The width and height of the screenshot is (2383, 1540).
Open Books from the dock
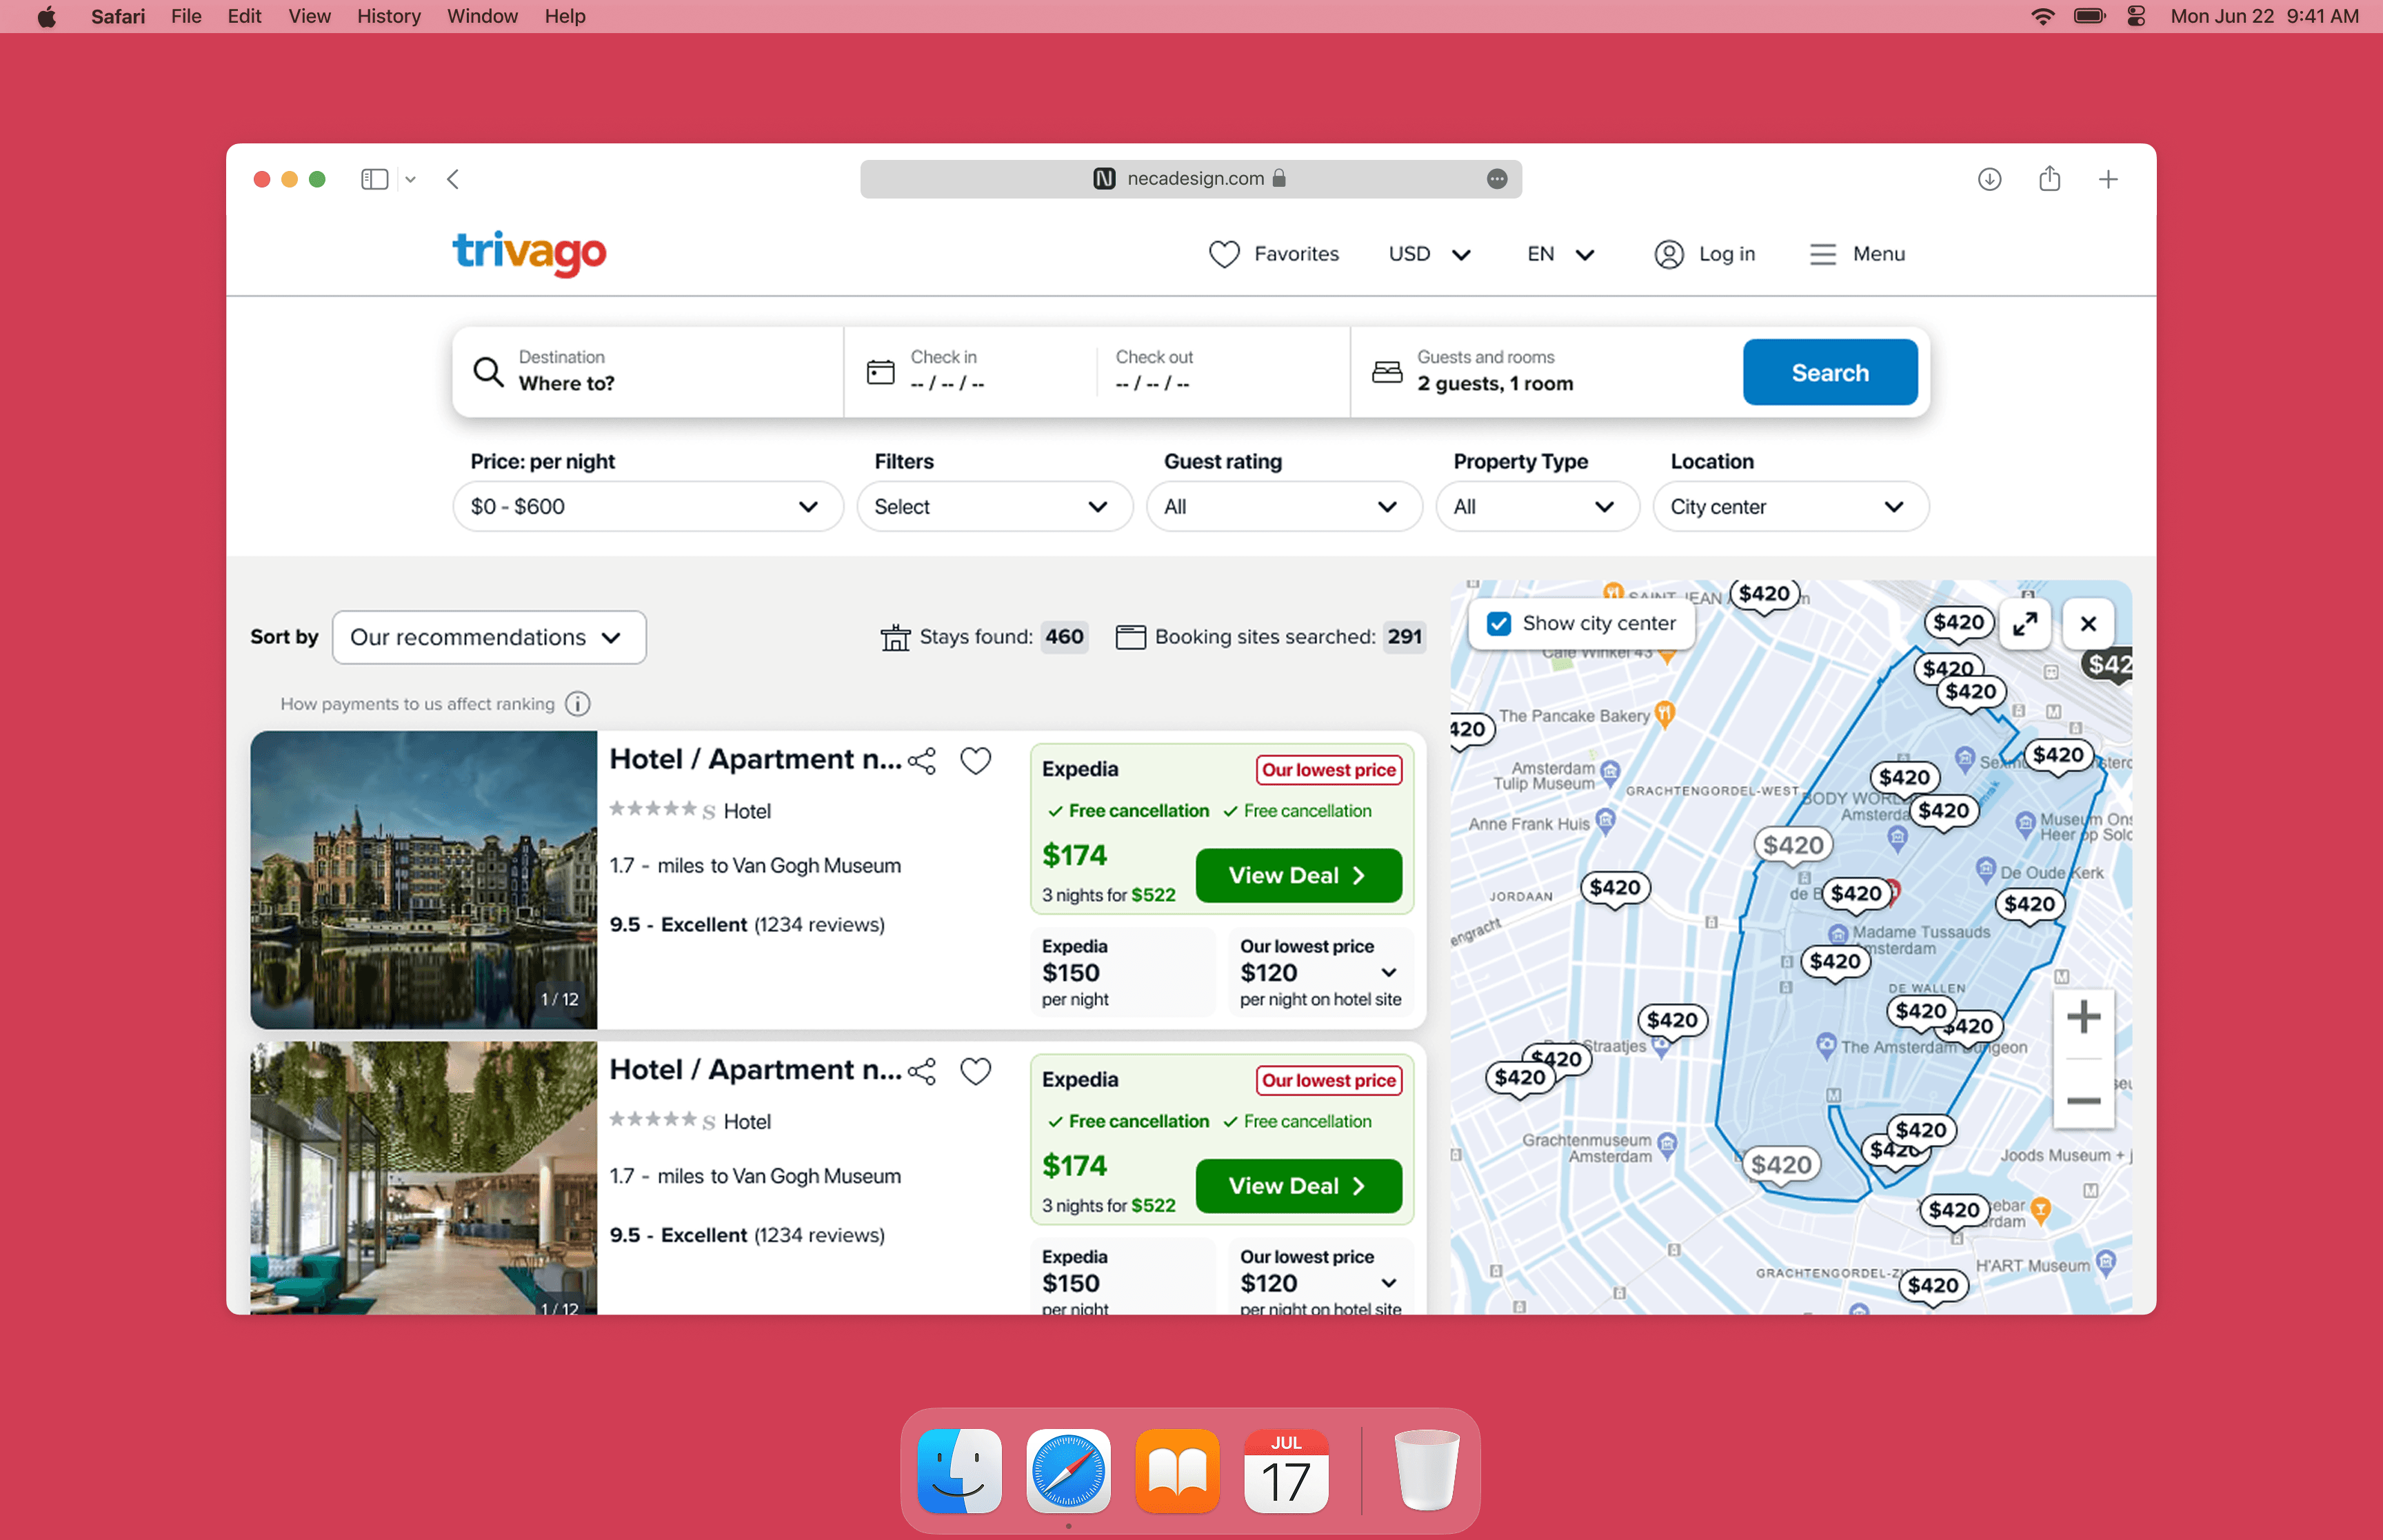tap(1177, 1471)
